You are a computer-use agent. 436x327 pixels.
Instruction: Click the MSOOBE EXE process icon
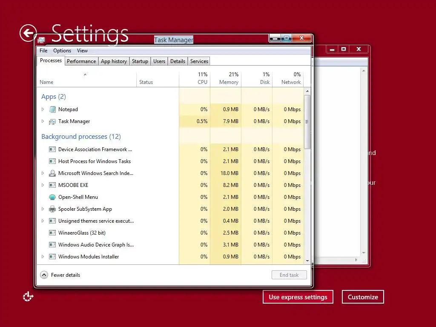pyautogui.click(x=52, y=185)
